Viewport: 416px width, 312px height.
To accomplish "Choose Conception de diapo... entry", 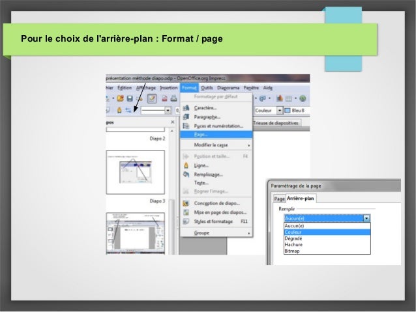I will (216, 203).
